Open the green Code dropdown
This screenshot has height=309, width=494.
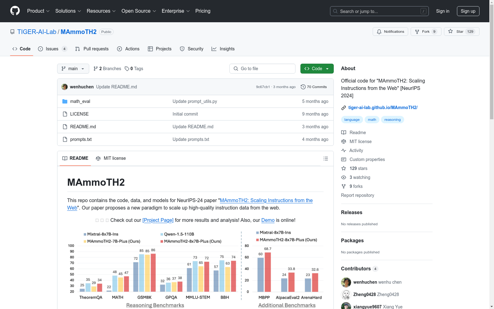pos(317,69)
